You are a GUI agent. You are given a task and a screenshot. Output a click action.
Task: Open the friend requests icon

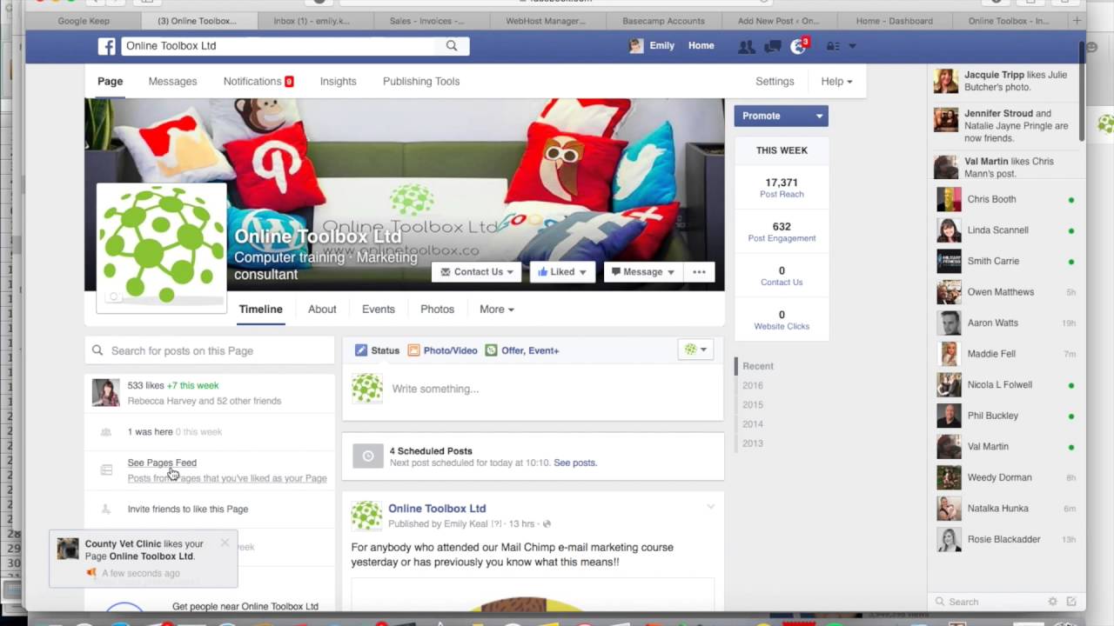click(x=746, y=46)
